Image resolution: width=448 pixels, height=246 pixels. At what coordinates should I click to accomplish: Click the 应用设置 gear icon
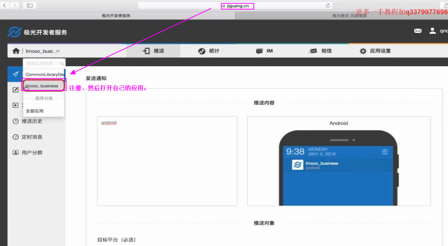click(363, 51)
